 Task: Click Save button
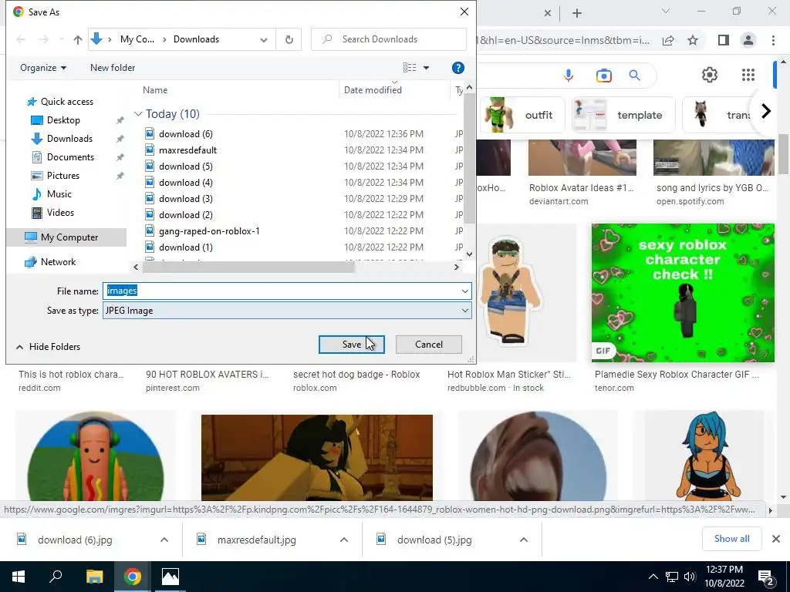tap(351, 345)
